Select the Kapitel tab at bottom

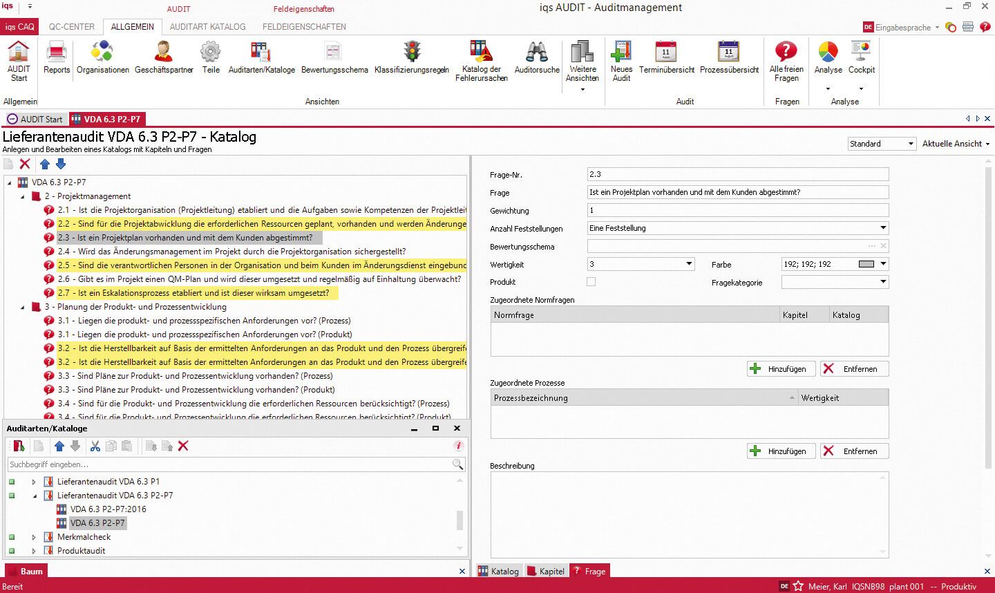[x=546, y=571]
